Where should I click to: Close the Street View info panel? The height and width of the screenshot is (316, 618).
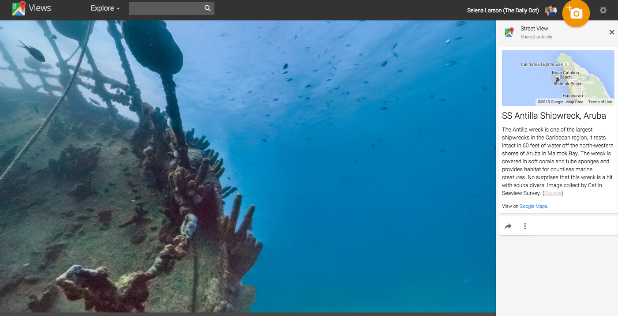coord(611,32)
